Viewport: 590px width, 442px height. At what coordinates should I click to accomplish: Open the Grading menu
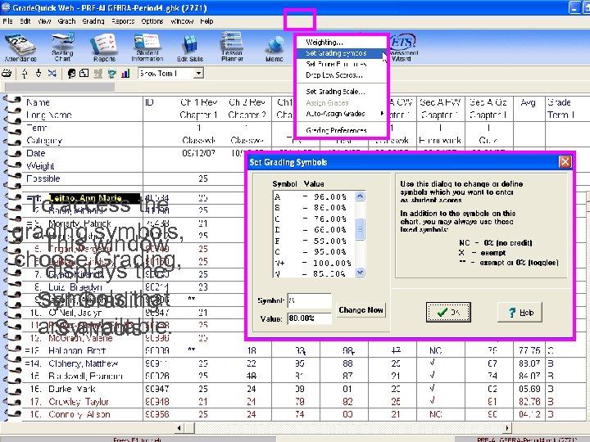pyautogui.click(x=93, y=21)
